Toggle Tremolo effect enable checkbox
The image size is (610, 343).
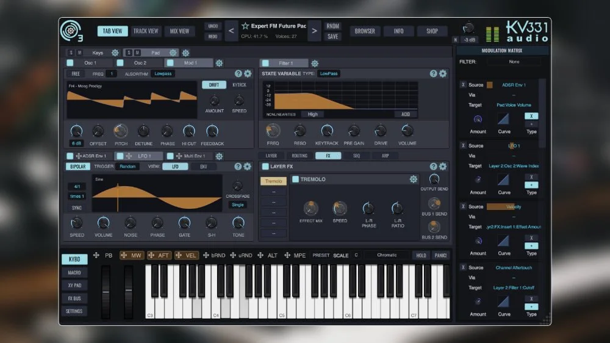[295, 179]
